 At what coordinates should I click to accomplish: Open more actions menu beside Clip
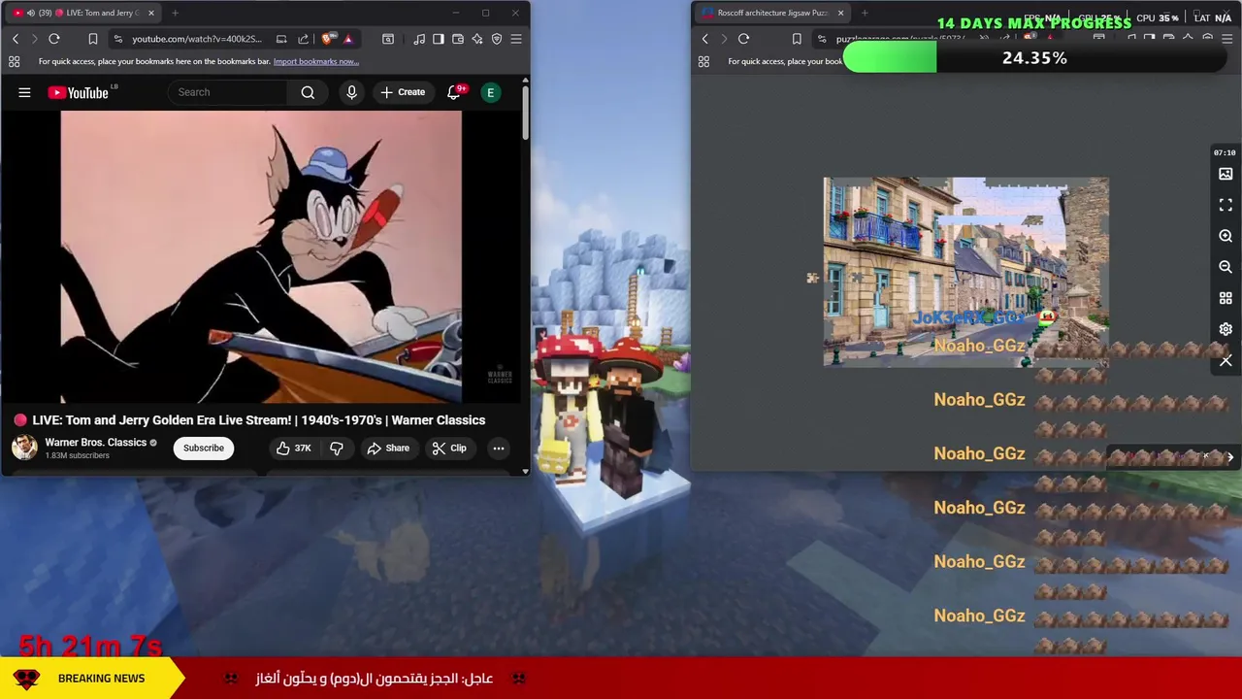tap(498, 448)
